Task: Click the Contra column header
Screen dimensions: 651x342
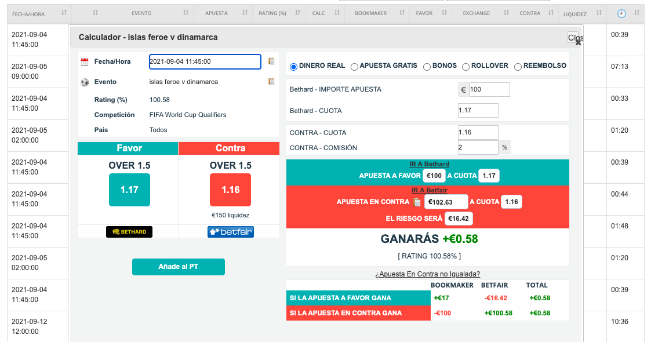Action: click(229, 148)
